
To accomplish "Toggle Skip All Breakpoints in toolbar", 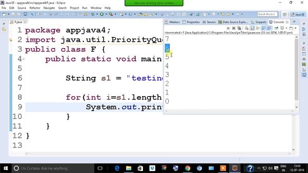I will pyautogui.click(x=32, y=14).
